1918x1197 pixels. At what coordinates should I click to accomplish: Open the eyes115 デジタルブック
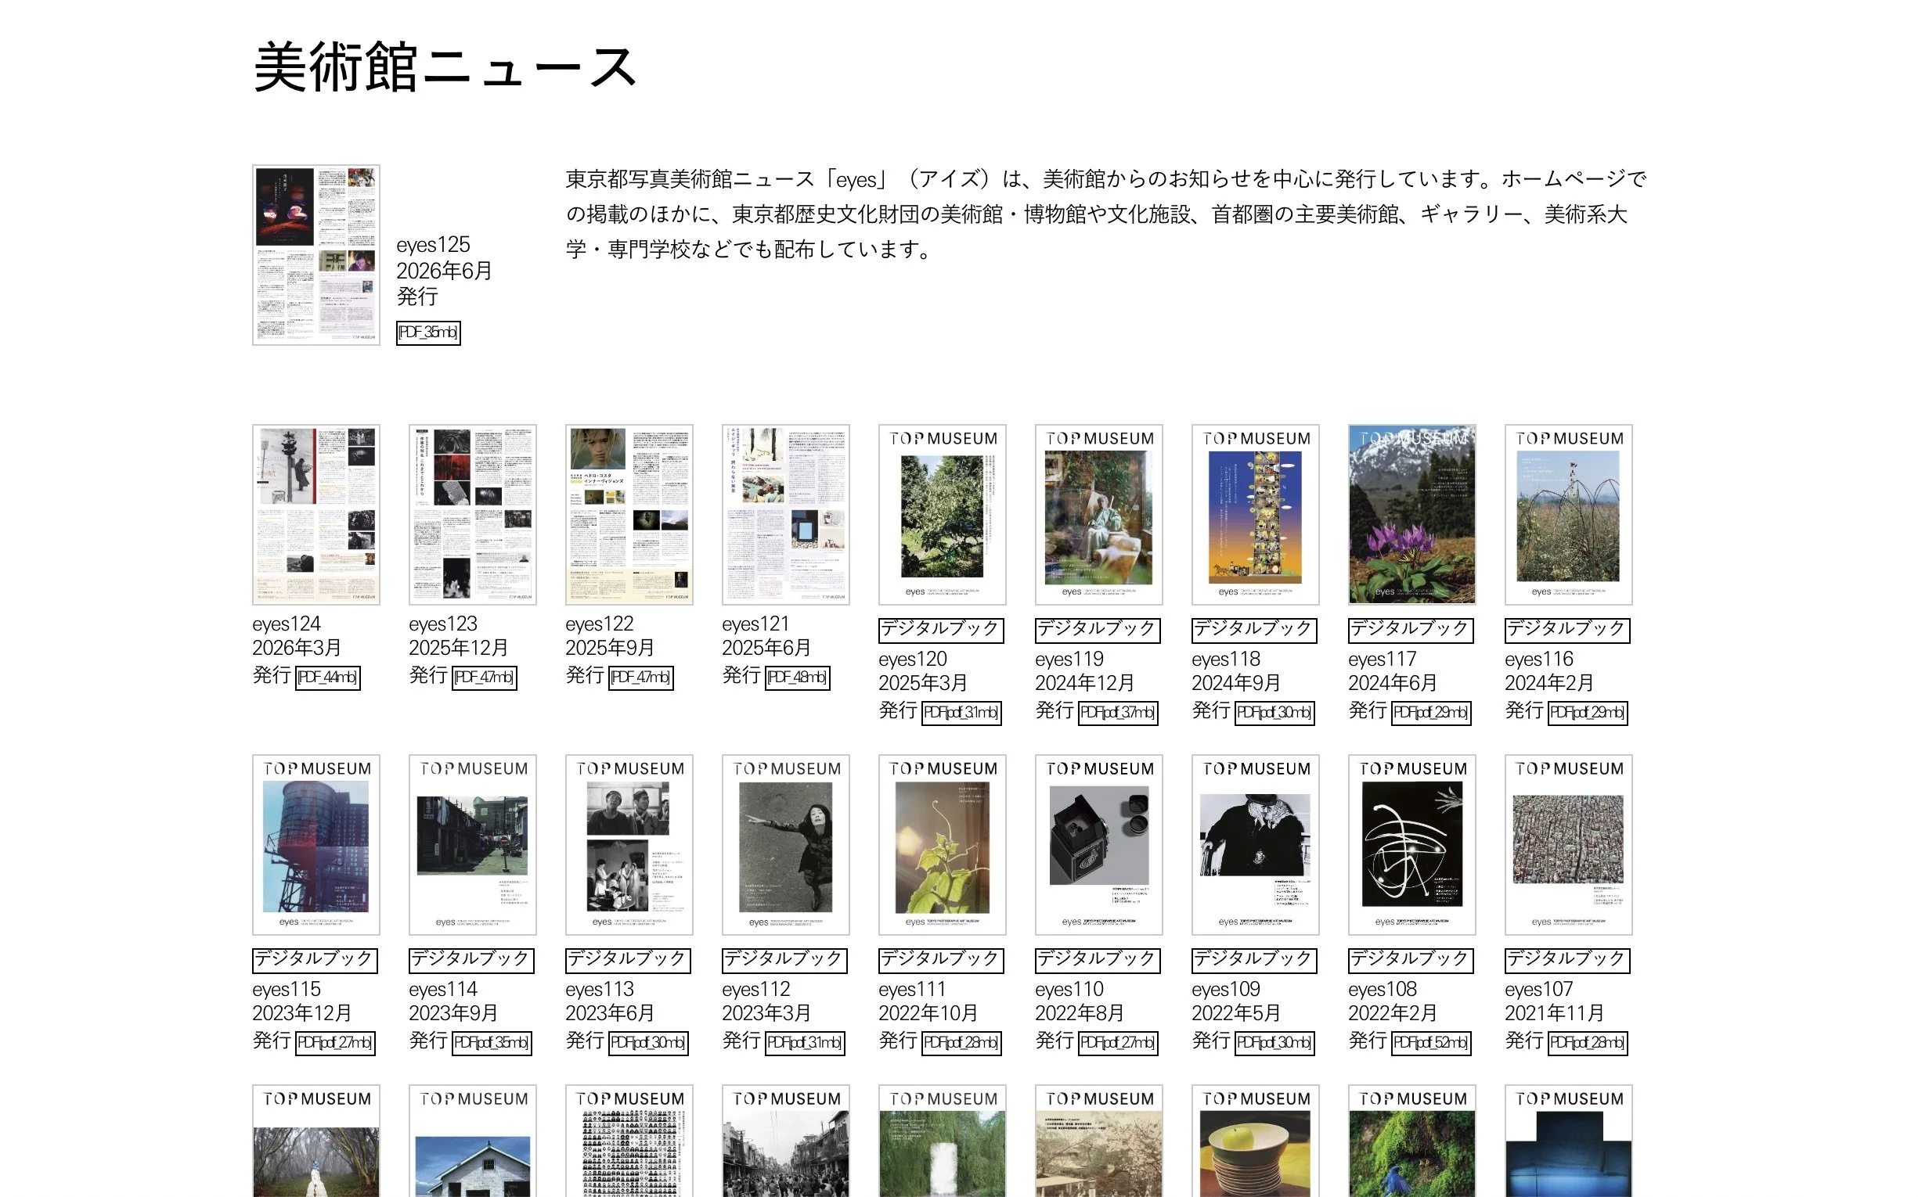315,960
